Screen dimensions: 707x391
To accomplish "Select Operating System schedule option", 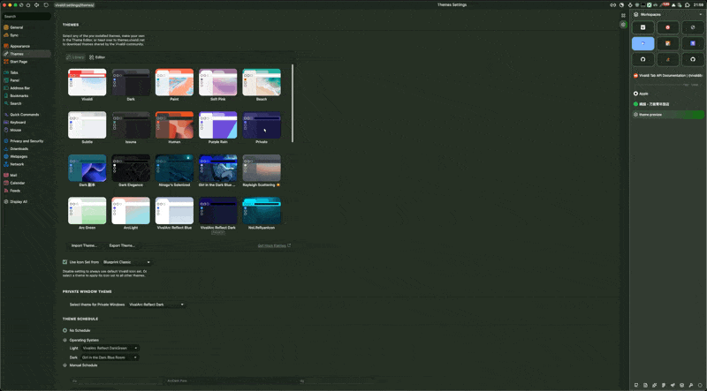I will 65,340.
